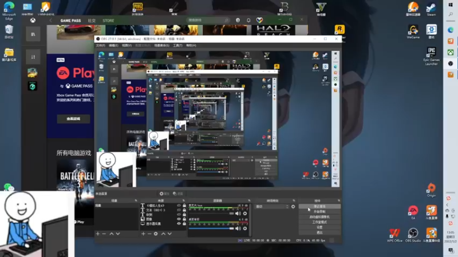Open source properties gear below the sources list
Image resolution: width=458 pixels, height=257 pixels.
tap(156, 234)
